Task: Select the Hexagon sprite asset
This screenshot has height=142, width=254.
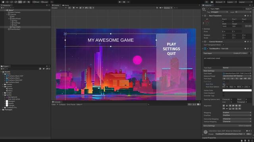Action: (x=12, y=101)
